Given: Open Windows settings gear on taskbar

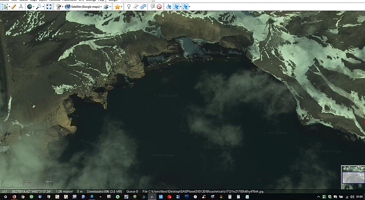Looking at the screenshot, I should (6, 197).
